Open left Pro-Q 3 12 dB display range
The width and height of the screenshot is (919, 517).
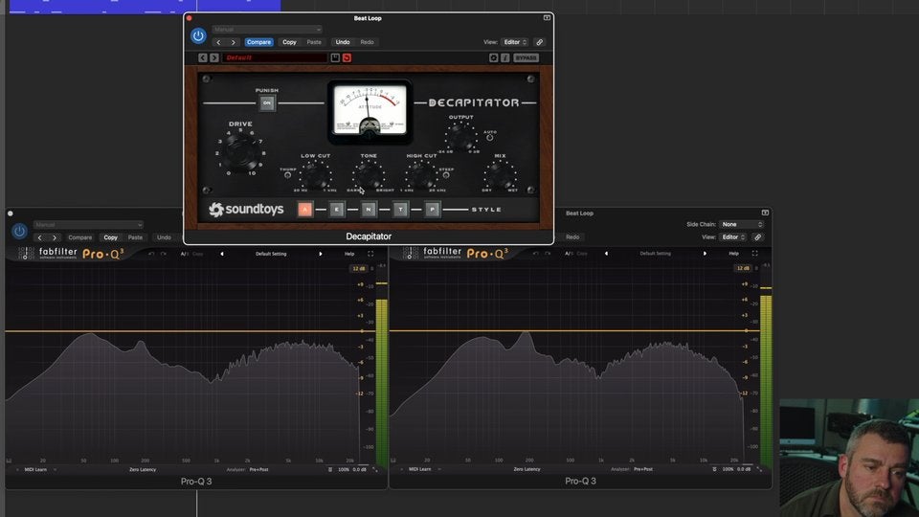tap(359, 268)
